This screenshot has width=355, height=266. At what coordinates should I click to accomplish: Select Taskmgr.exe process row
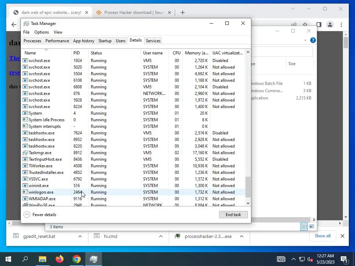133,153
